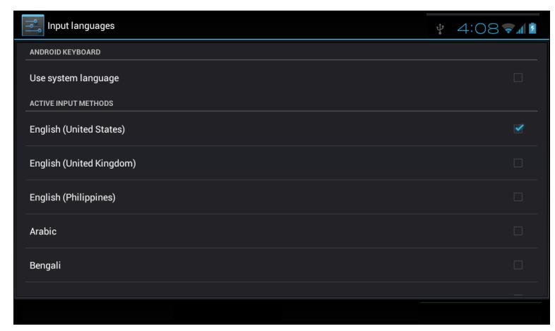The height and width of the screenshot is (331, 555).
Task: Tap the Active Input Methods header
Action: click(71, 103)
